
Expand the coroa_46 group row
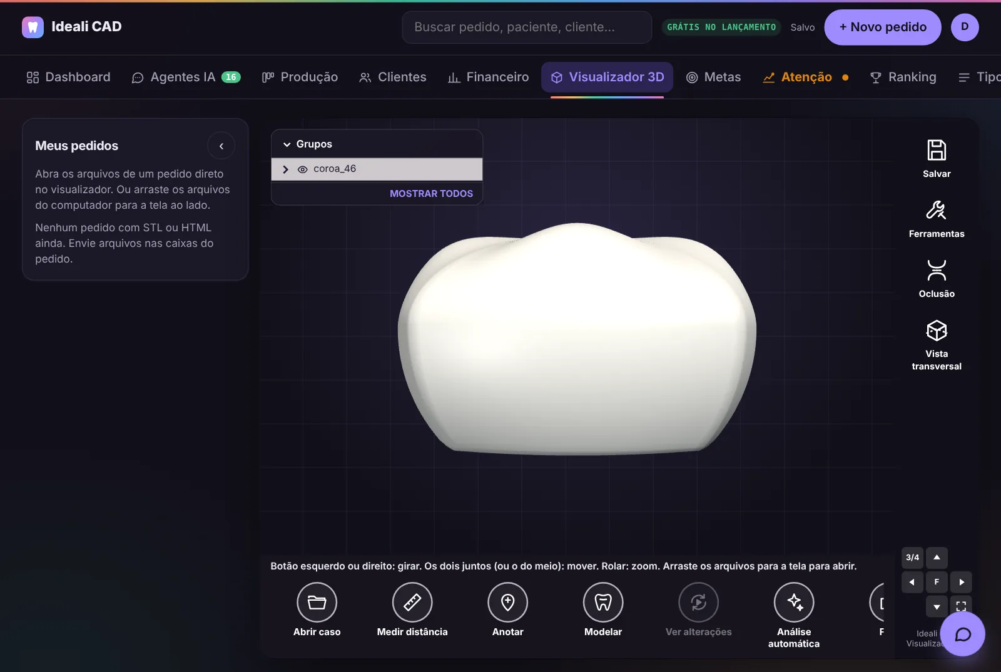[x=285, y=169]
